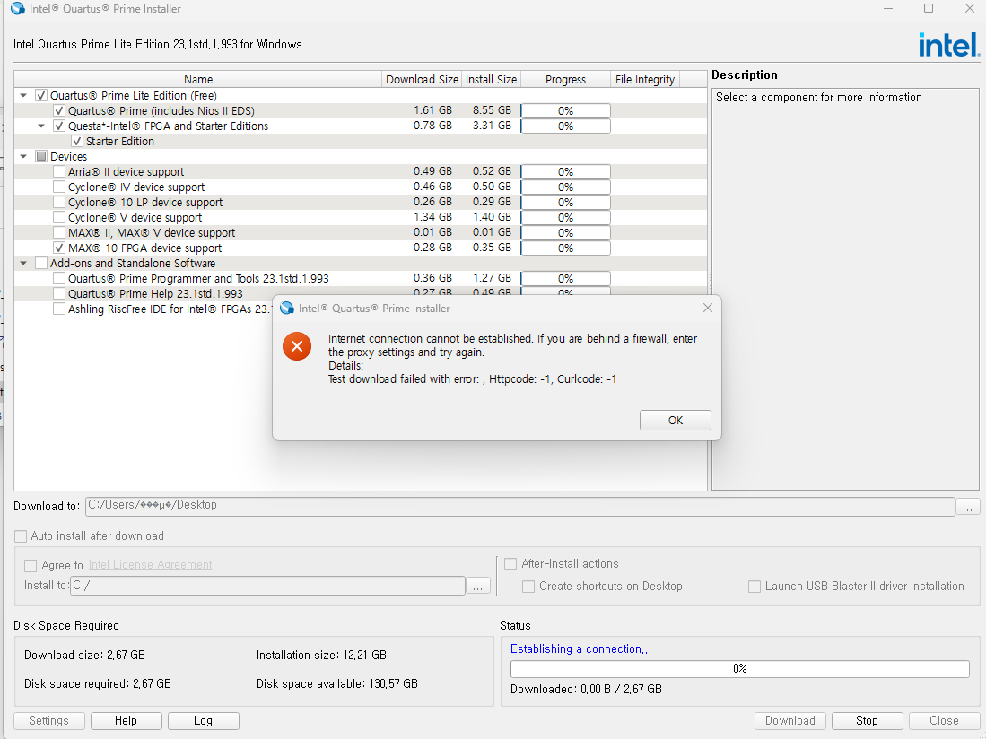Click 'Downloaded: 0.00 B / 2.67 GB' text

coord(586,690)
